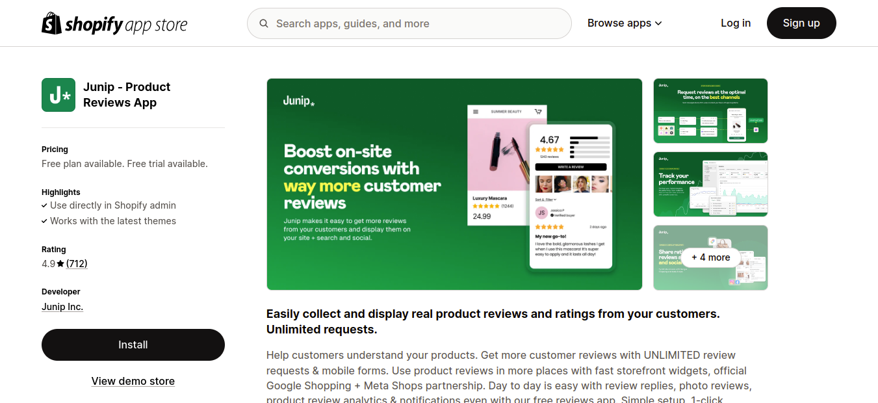Select the Junip - Product Reviews App title
The width and height of the screenshot is (878, 403).
coord(127,95)
